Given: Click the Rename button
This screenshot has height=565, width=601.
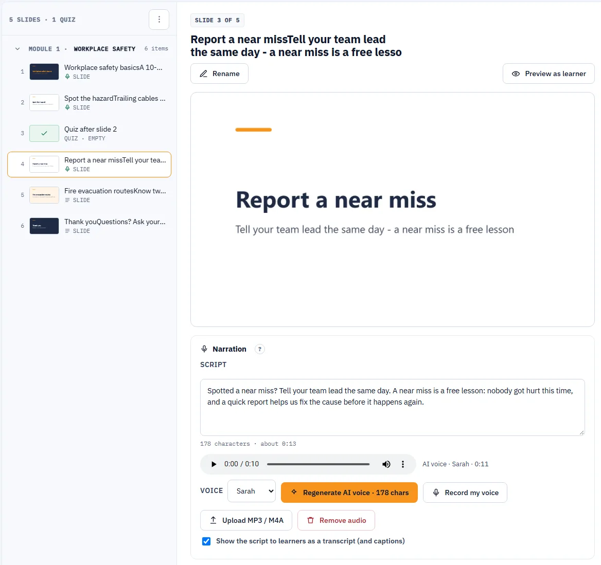Looking at the screenshot, I should [219, 74].
